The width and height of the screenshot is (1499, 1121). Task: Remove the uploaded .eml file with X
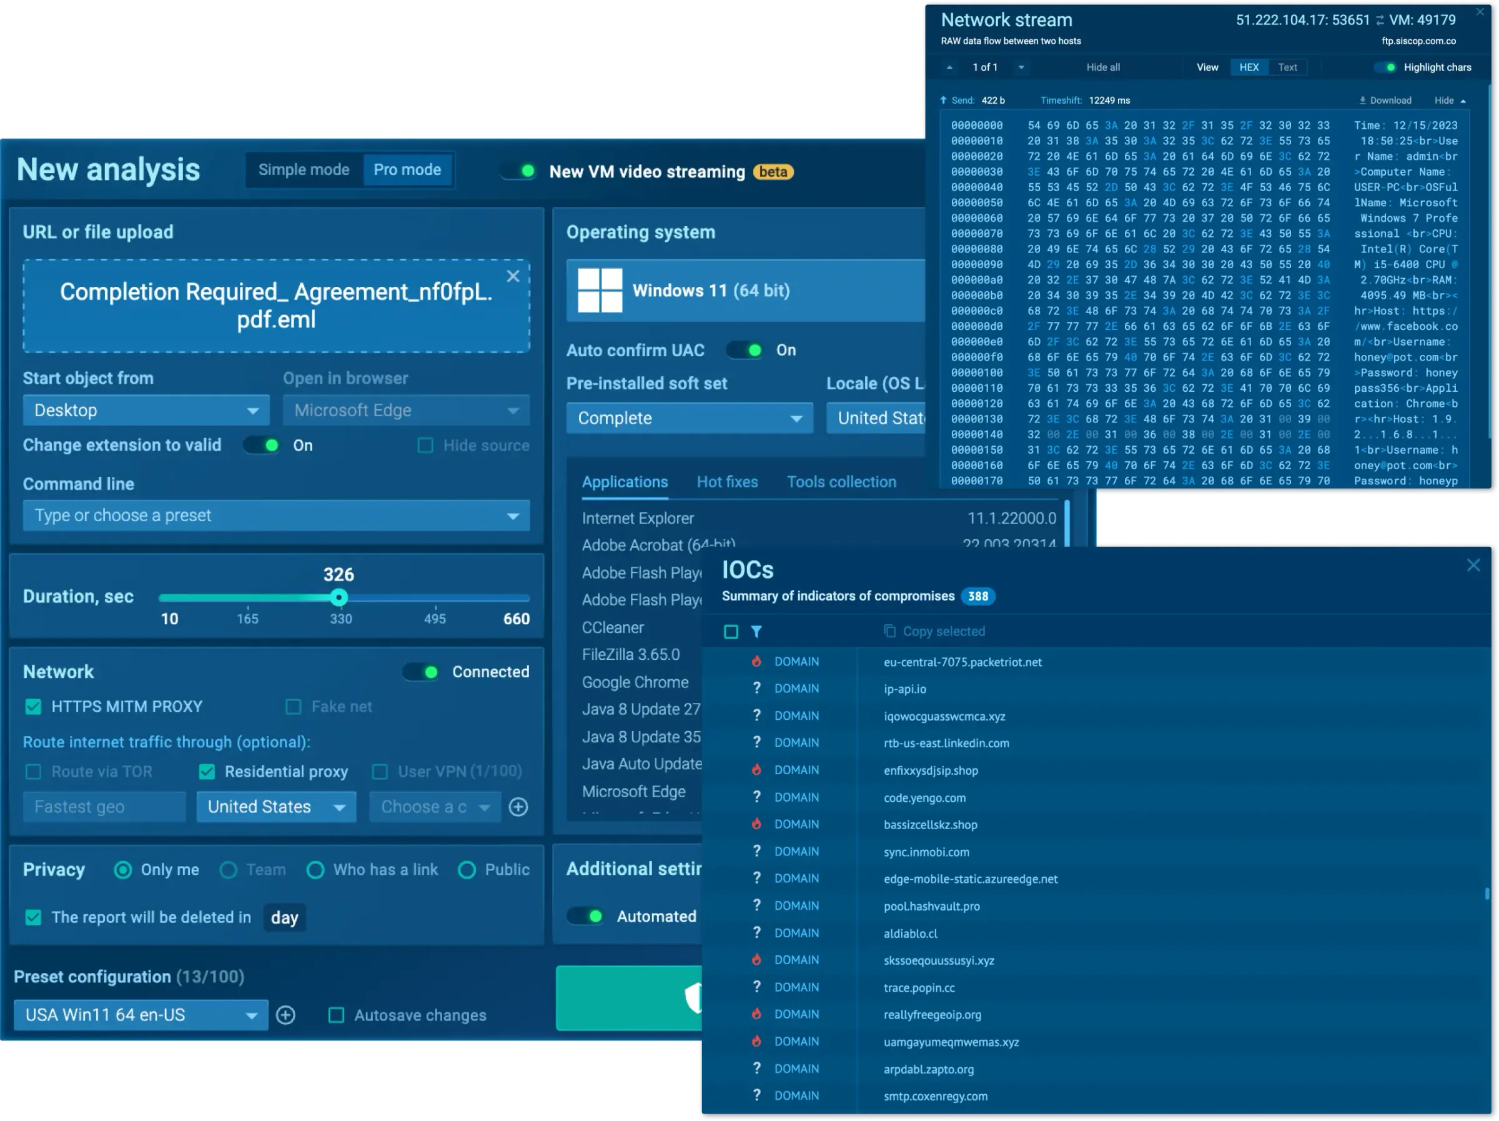(512, 276)
